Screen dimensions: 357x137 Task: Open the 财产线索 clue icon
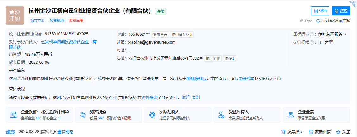pos(83,115)
